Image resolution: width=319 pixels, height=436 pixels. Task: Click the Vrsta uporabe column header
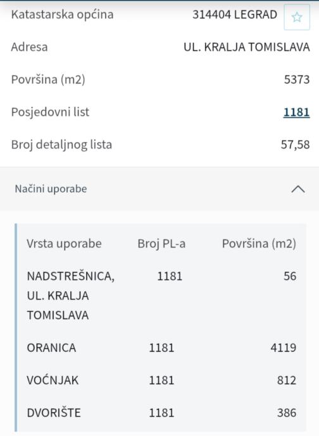64,243
